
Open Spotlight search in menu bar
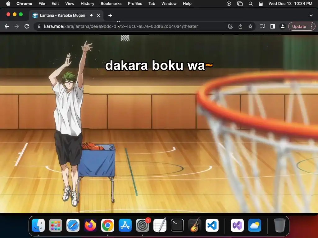pos(251,4)
